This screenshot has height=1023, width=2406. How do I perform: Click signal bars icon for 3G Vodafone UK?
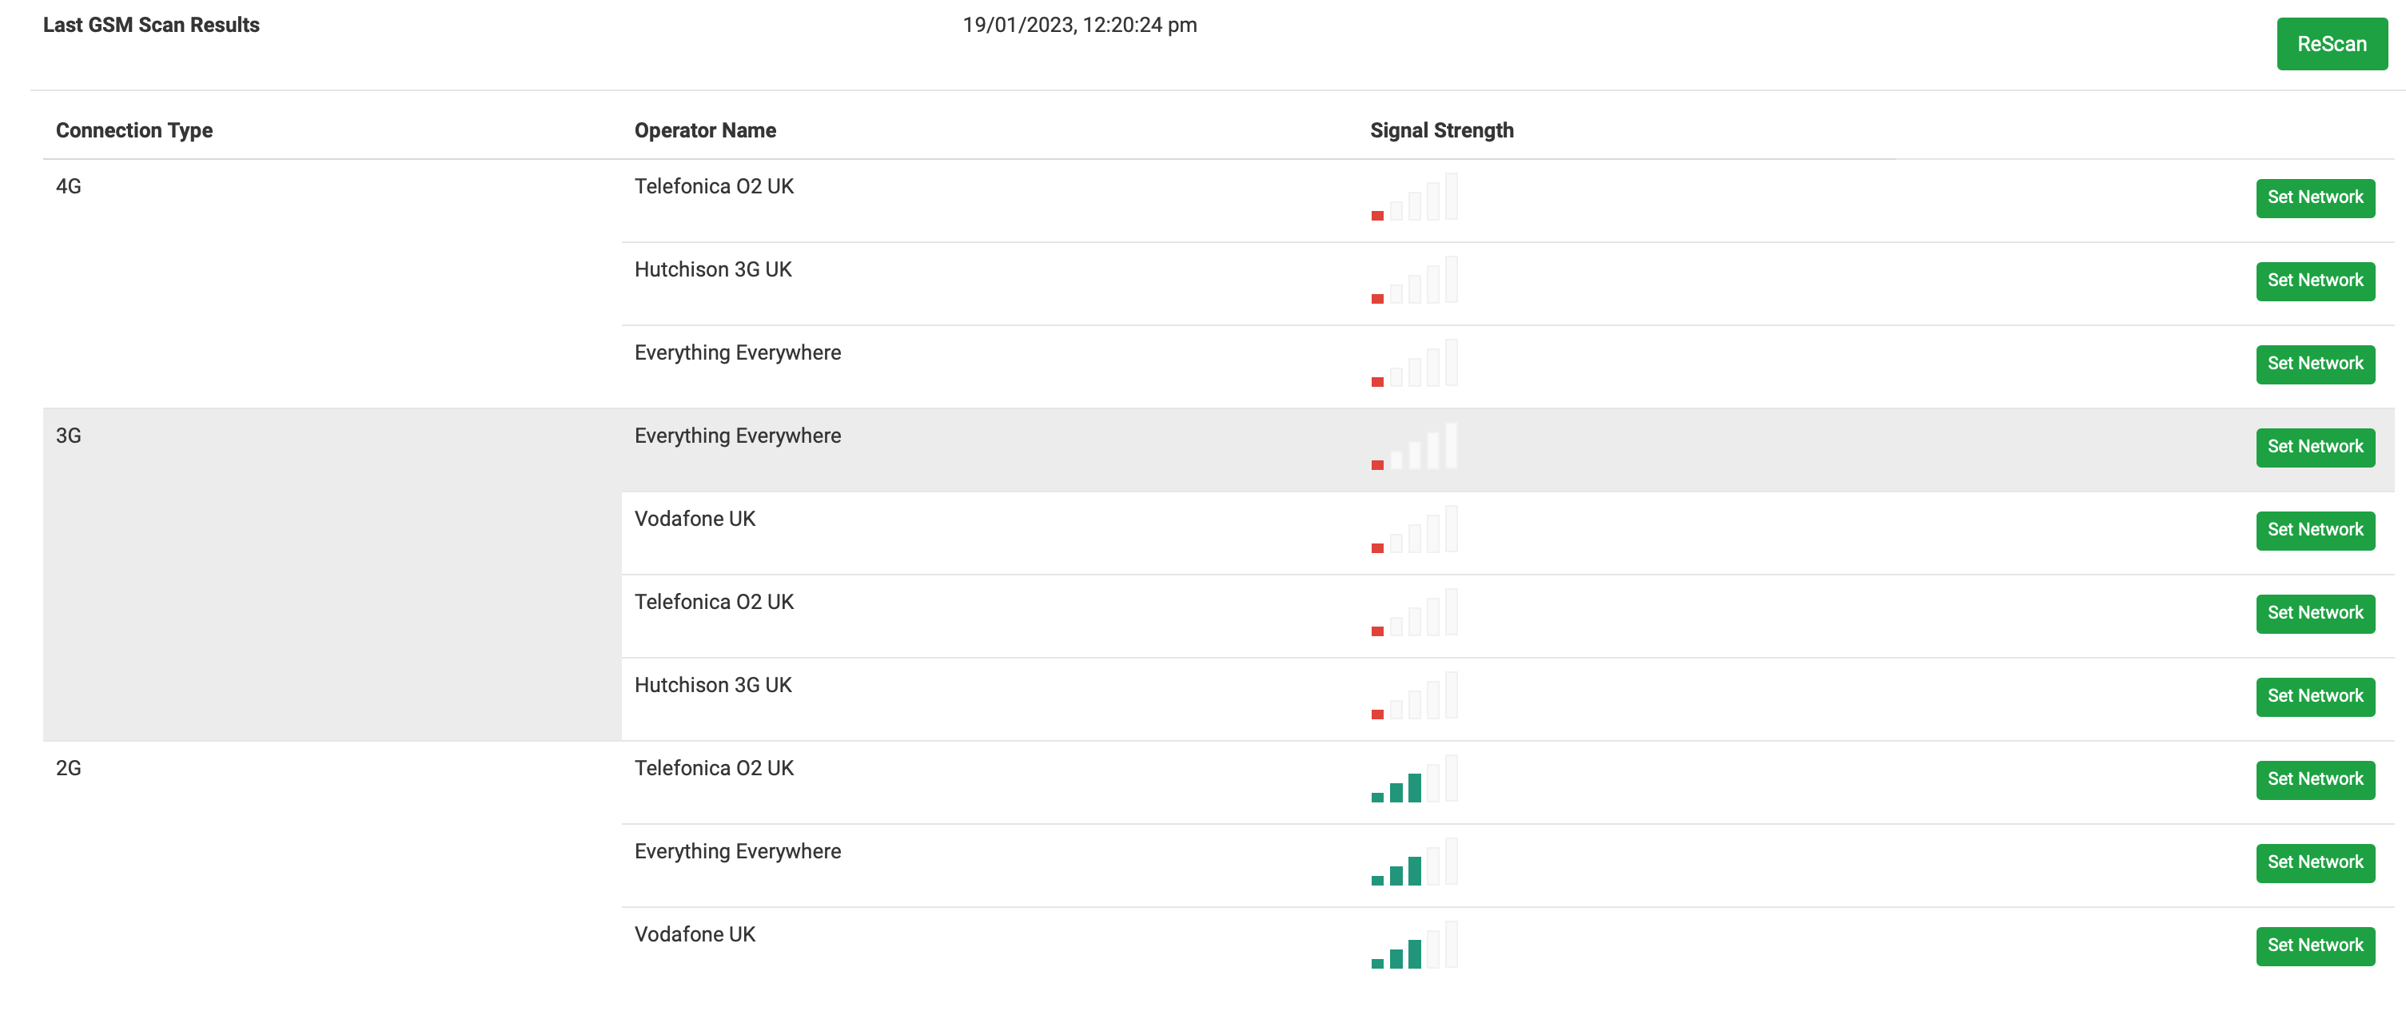click(1414, 530)
